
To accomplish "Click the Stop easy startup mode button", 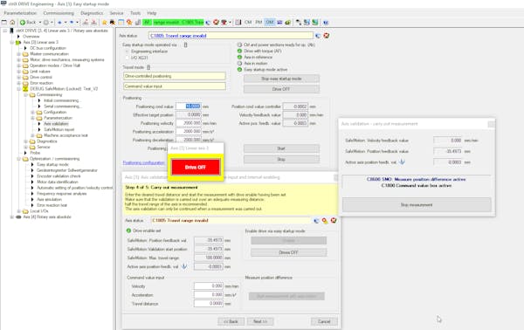I will [281, 79].
